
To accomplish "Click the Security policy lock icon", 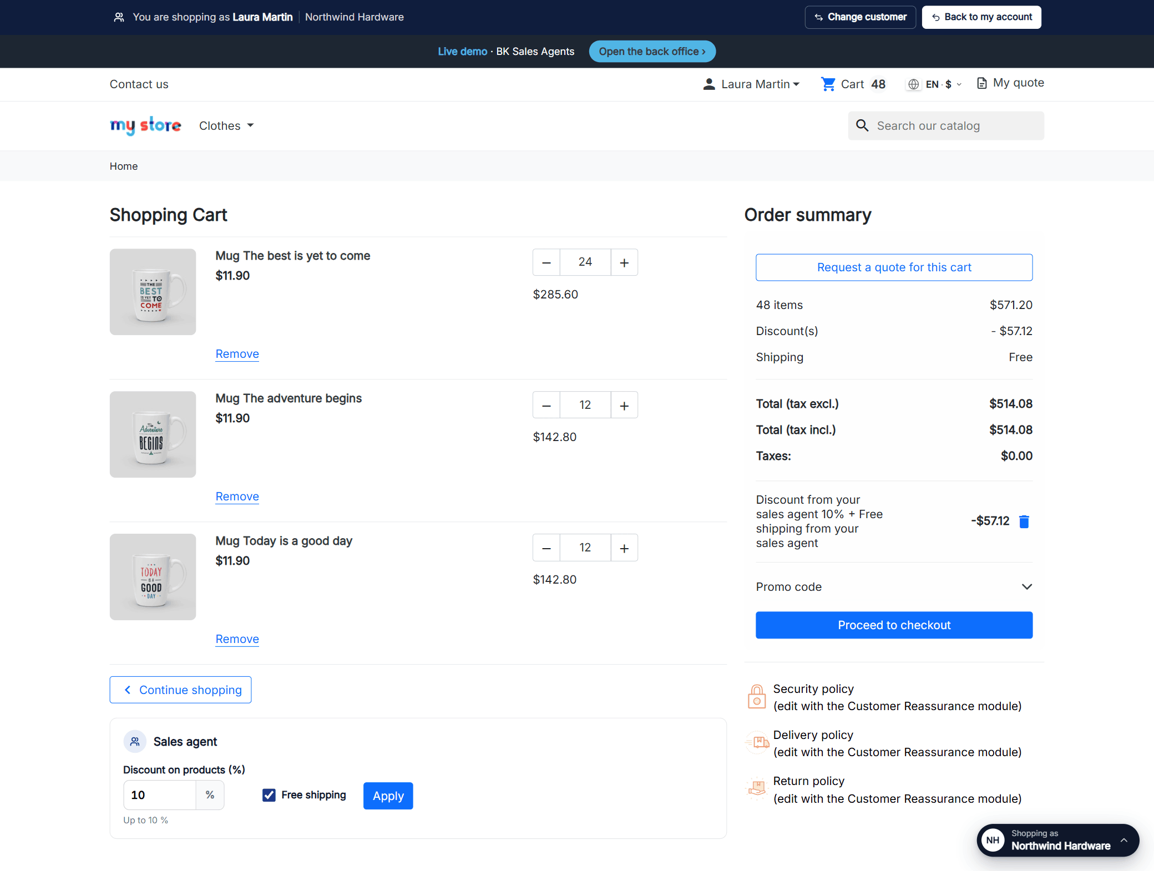I will click(757, 697).
